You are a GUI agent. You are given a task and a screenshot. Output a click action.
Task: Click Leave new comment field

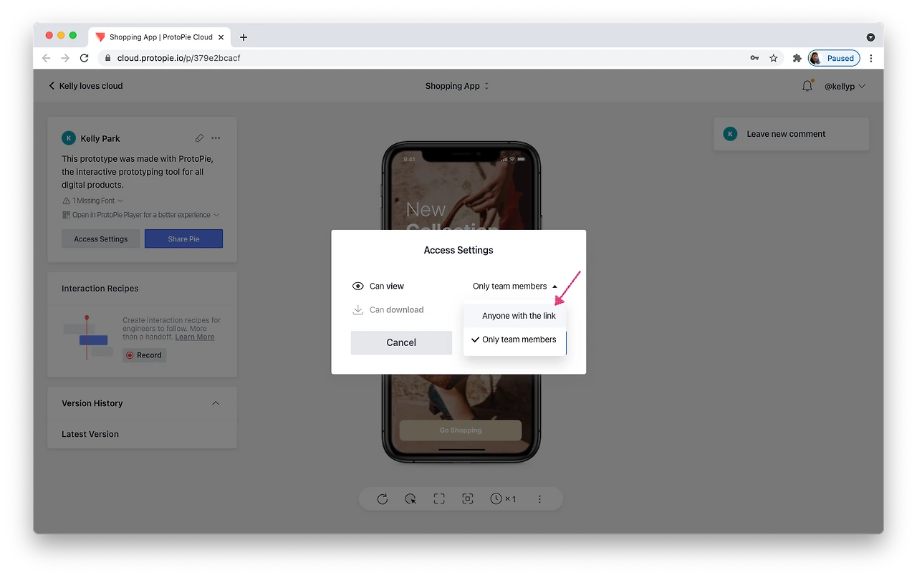click(x=791, y=134)
